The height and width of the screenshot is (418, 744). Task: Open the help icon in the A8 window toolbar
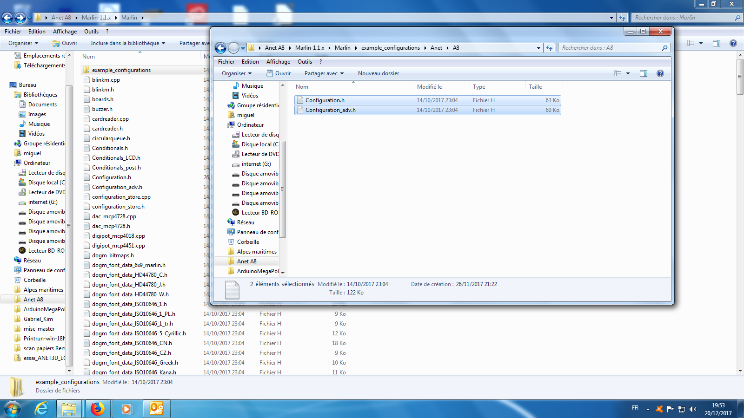[660, 73]
